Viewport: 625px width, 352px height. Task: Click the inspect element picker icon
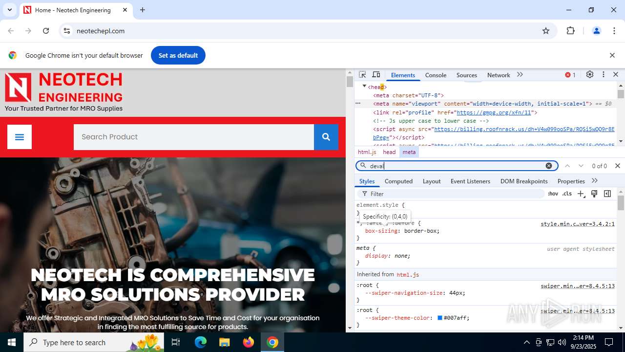(362, 75)
